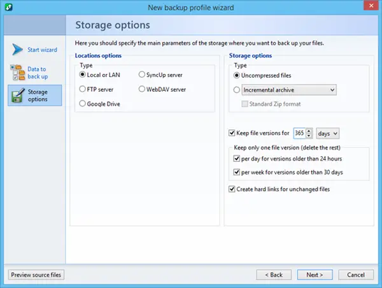Choose Google Drive as location type
The width and height of the screenshot is (382, 288).
click(x=83, y=103)
